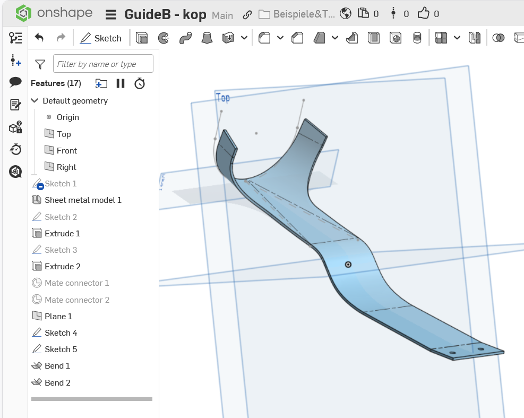Select the Loft tool
This screenshot has height=418, width=524.
coord(207,38)
